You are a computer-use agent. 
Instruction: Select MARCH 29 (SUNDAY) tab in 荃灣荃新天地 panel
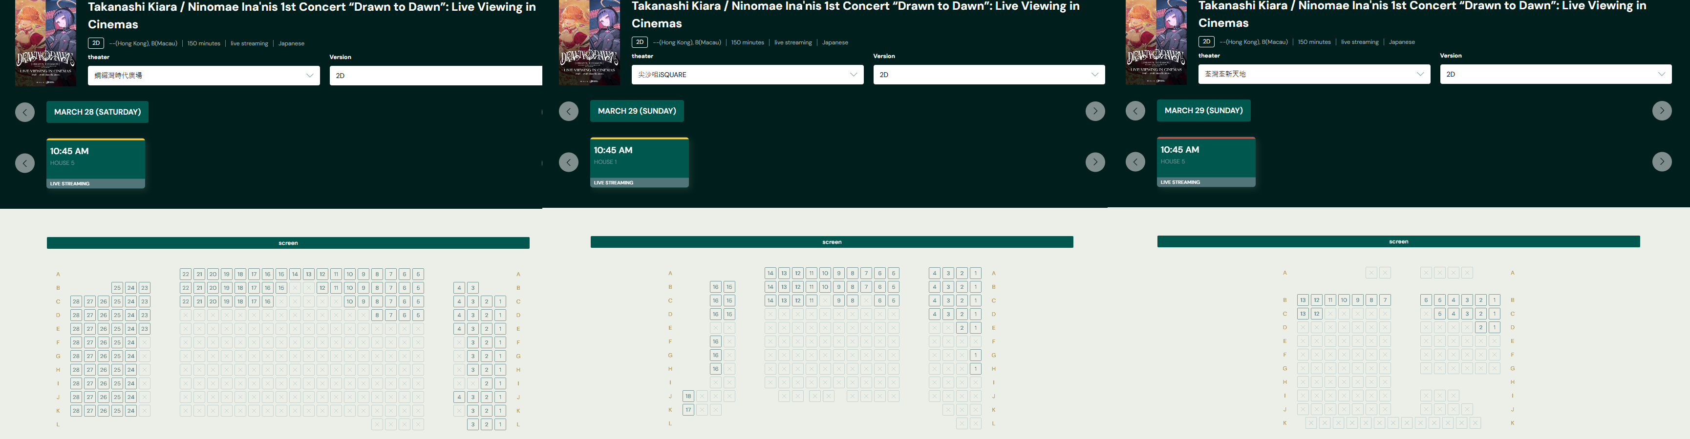pyautogui.click(x=1204, y=111)
